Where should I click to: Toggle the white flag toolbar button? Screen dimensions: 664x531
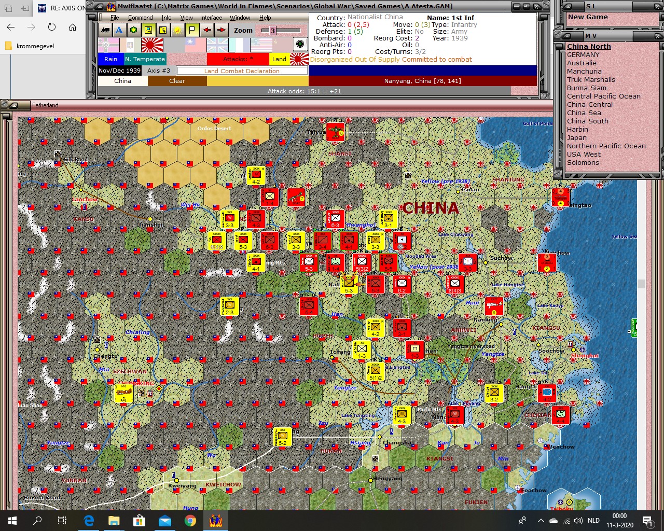[192, 30]
